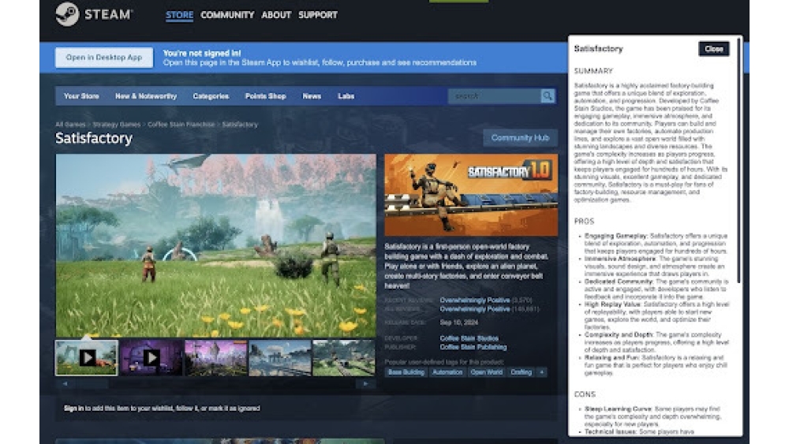The width and height of the screenshot is (789, 444).
Task: Play the first video thumbnail
Action: pos(87,357)
